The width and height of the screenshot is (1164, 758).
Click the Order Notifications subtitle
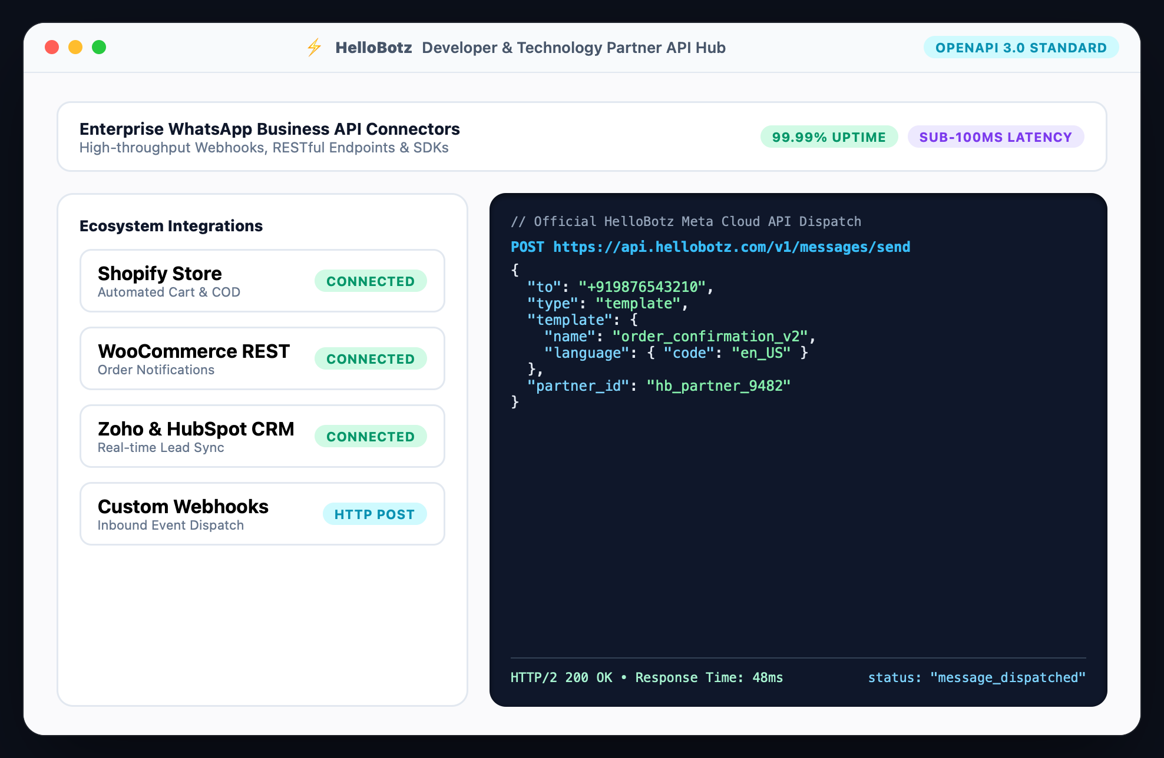[x=156, y=370]
